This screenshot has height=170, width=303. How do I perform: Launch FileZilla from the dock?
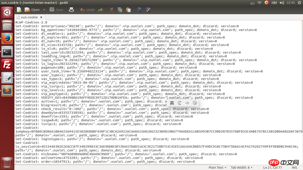[x=7, y=65]
